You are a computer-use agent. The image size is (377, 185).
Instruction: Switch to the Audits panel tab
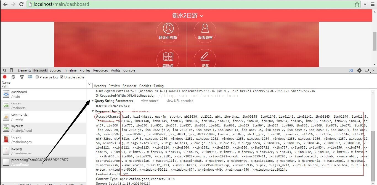pos(116,70)
